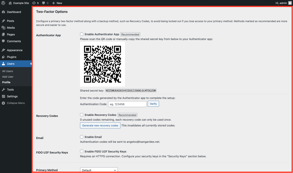Open the updates icon showing 5
Viewport: 293px width, 173px height.
(35, 3)
